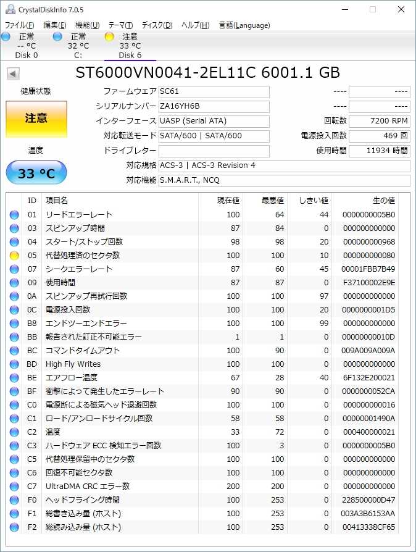This screenshot has height=552, width=416.
Task: Select the ロード/アンロードサイクル回数 attribute name
Action: (x=99, y=419)
